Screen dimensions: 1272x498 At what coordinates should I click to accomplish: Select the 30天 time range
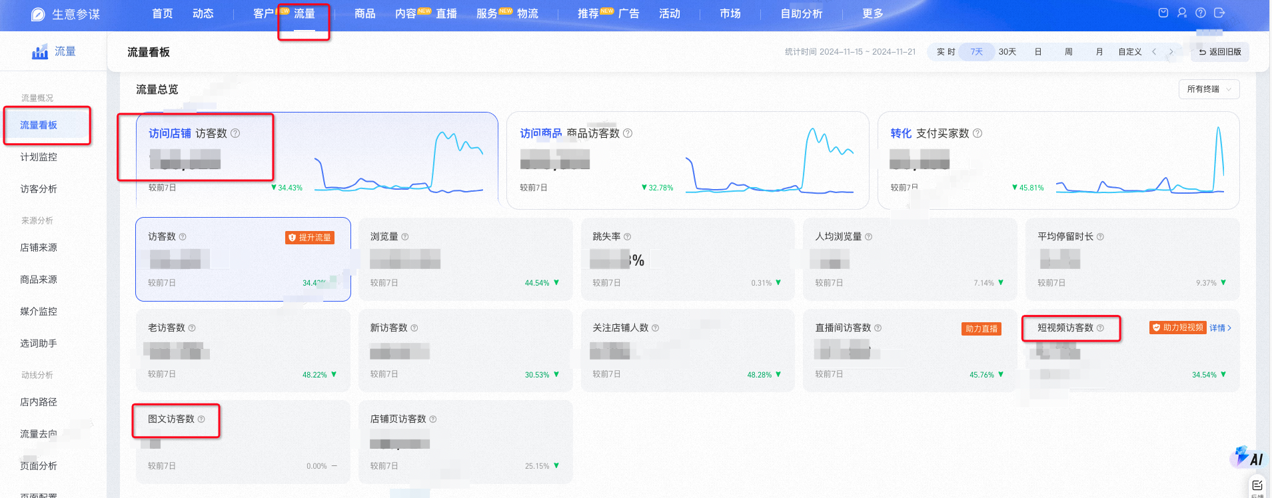click(x=1007, y=52)
